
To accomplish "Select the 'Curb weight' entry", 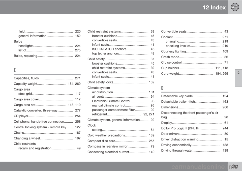I will tap(195, 74).
